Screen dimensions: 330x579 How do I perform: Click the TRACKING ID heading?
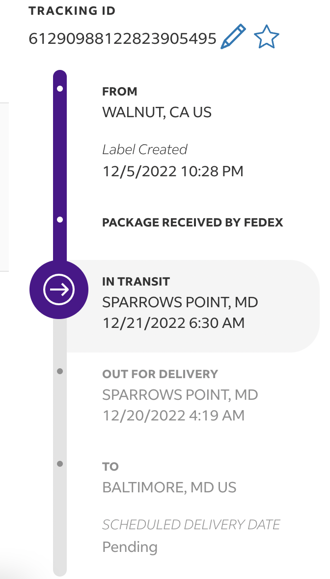pos(72,11)
